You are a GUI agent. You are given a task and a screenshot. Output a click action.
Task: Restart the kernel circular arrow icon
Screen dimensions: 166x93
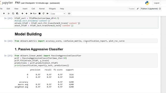point(43,13)
